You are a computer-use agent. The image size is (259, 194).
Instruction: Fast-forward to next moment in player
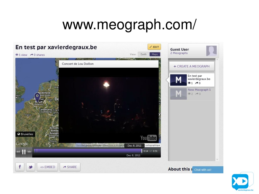click(30, 152)
